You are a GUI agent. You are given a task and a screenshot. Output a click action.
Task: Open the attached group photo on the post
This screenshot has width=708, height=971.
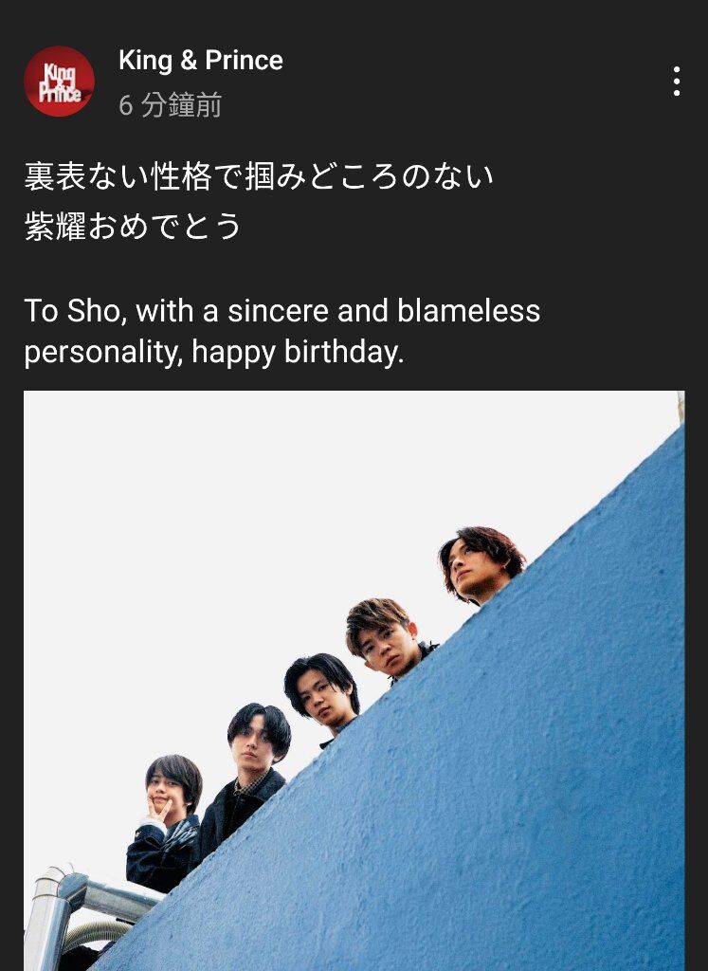354,681
